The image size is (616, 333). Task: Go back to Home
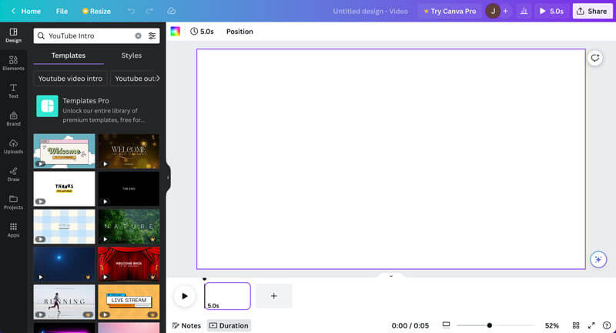tap(26, 11)
